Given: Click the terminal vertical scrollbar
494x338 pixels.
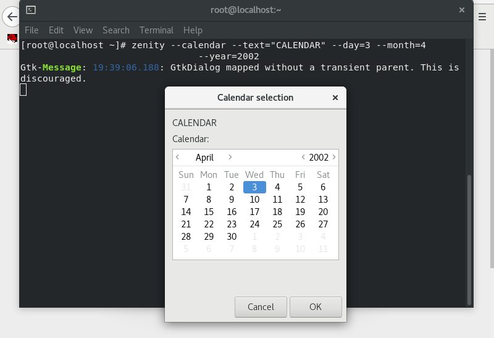Looking at the screenshot, I should 469,240.
